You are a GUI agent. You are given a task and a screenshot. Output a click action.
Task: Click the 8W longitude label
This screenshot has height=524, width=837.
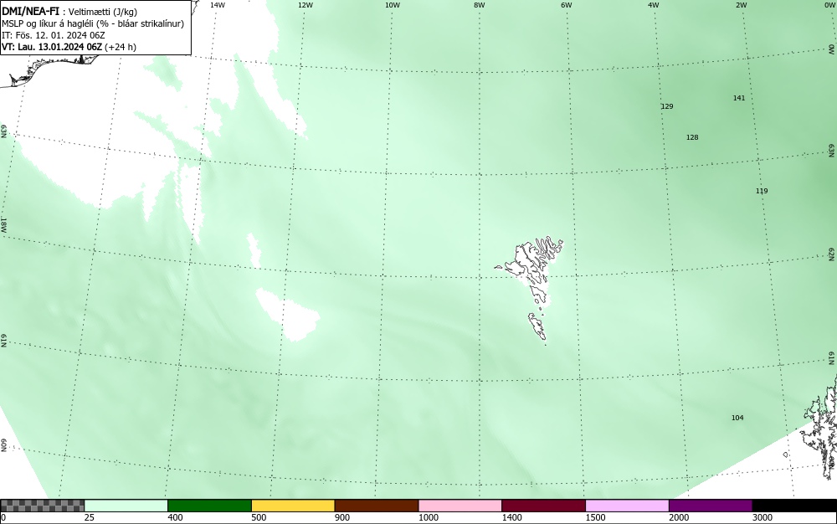click(480, 5)
